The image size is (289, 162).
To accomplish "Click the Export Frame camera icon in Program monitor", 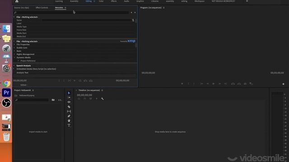I will pos(245,84).
